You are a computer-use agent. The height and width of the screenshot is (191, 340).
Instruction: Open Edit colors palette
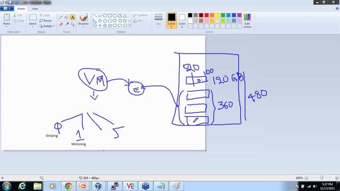coord(247,21)
